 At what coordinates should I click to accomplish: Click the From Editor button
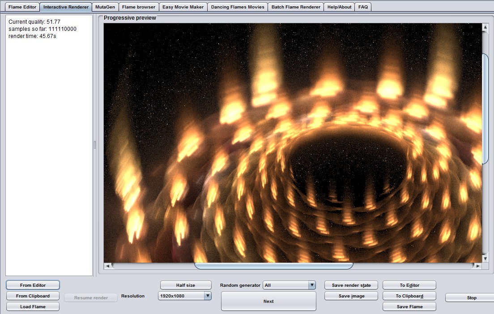coord(33,285)
